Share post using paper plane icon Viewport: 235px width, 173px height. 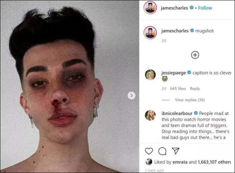click(x=176, y=151)
